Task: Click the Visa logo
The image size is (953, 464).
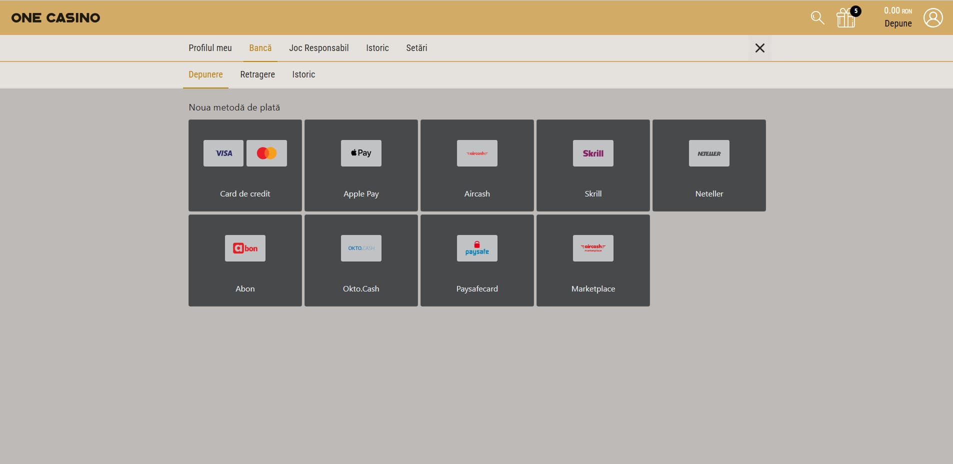Action: click(223, 153)
